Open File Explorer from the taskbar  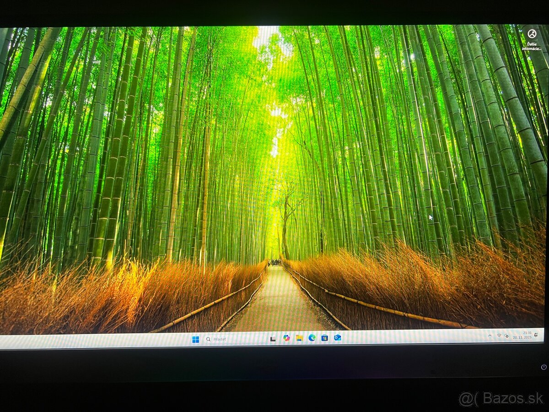click(299, 338)
